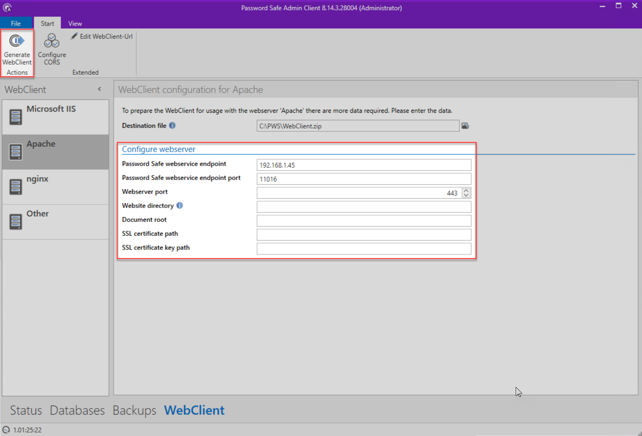Click the 1.01:25:22 uptime text
The width and height of the screenshot is (642, 436).
point(28,430)
